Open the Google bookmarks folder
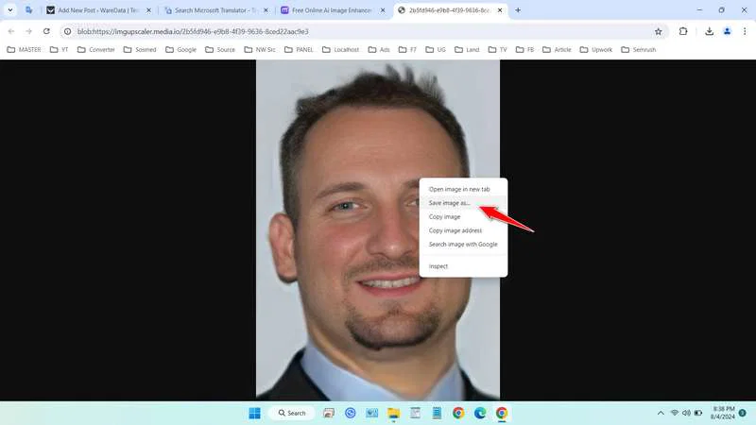The height and width of the screenshot is (425, 756). click(x=180, y=50)
